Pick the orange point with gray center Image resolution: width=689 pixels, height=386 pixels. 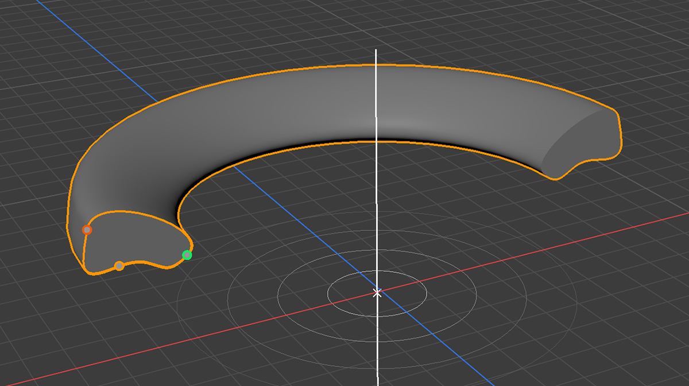tap(119, 266)
